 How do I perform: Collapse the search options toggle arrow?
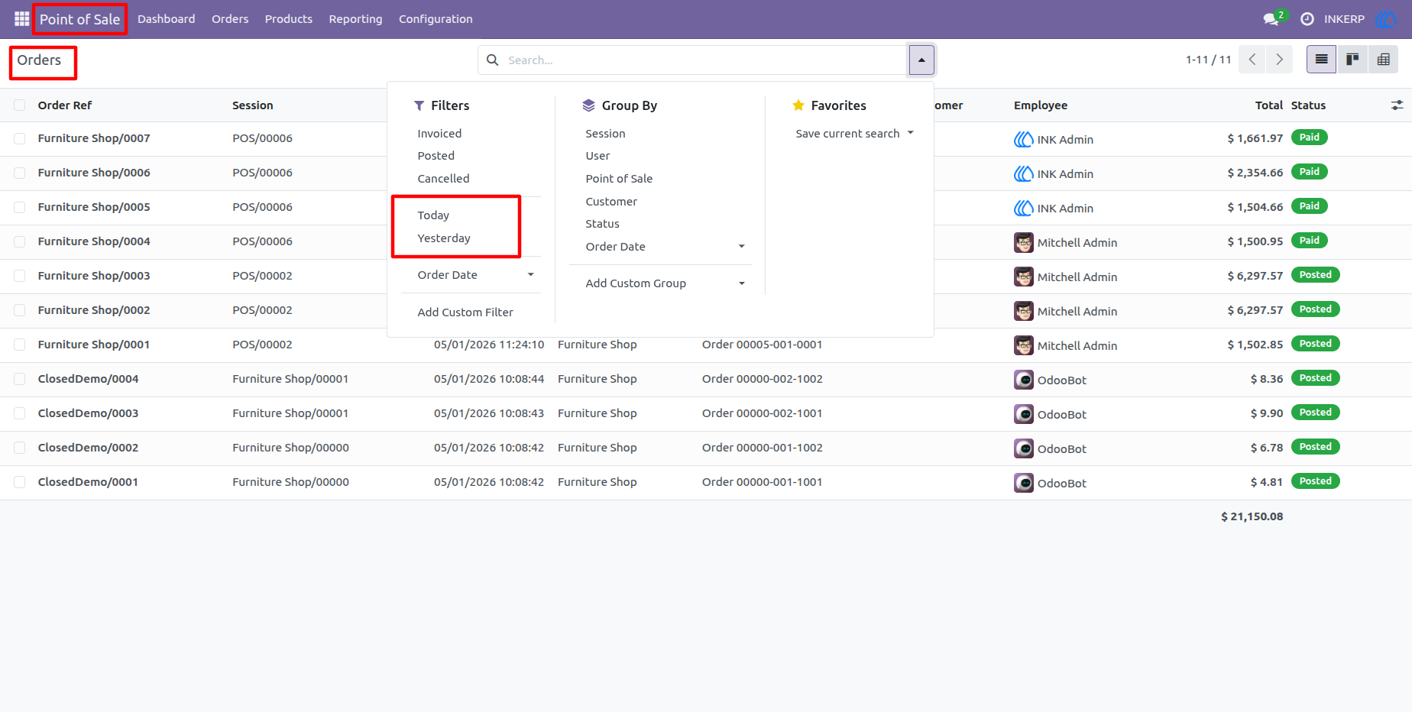pos(921,60)
